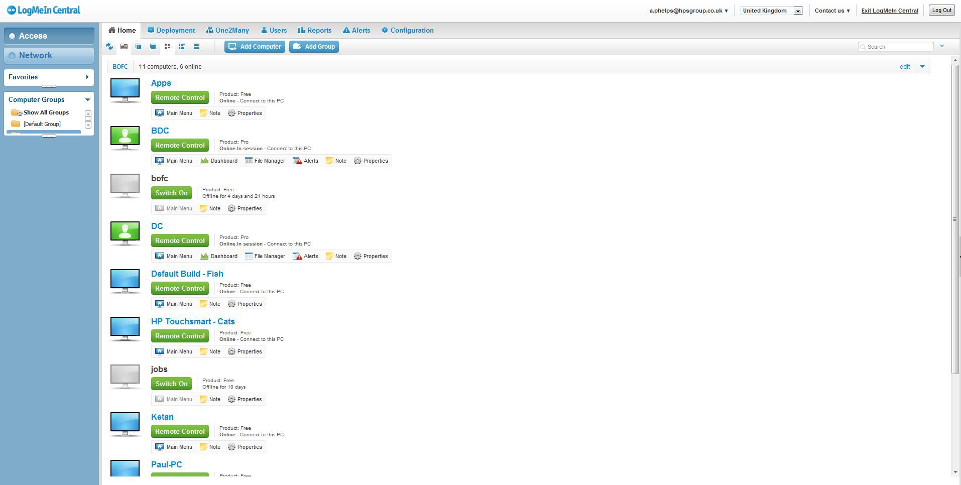
Task: Select the Network radio option
Action: [x=12, y=56]
